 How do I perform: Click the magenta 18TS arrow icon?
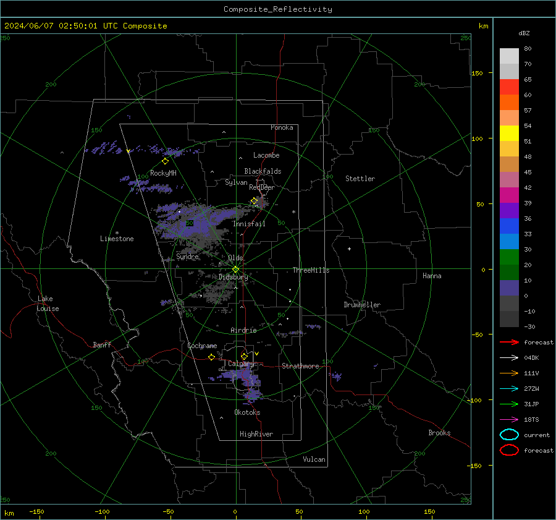pyautogui.click(x=509, y=420)
